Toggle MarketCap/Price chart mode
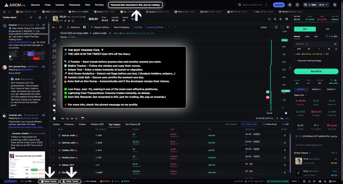 [x=155, y=27]
